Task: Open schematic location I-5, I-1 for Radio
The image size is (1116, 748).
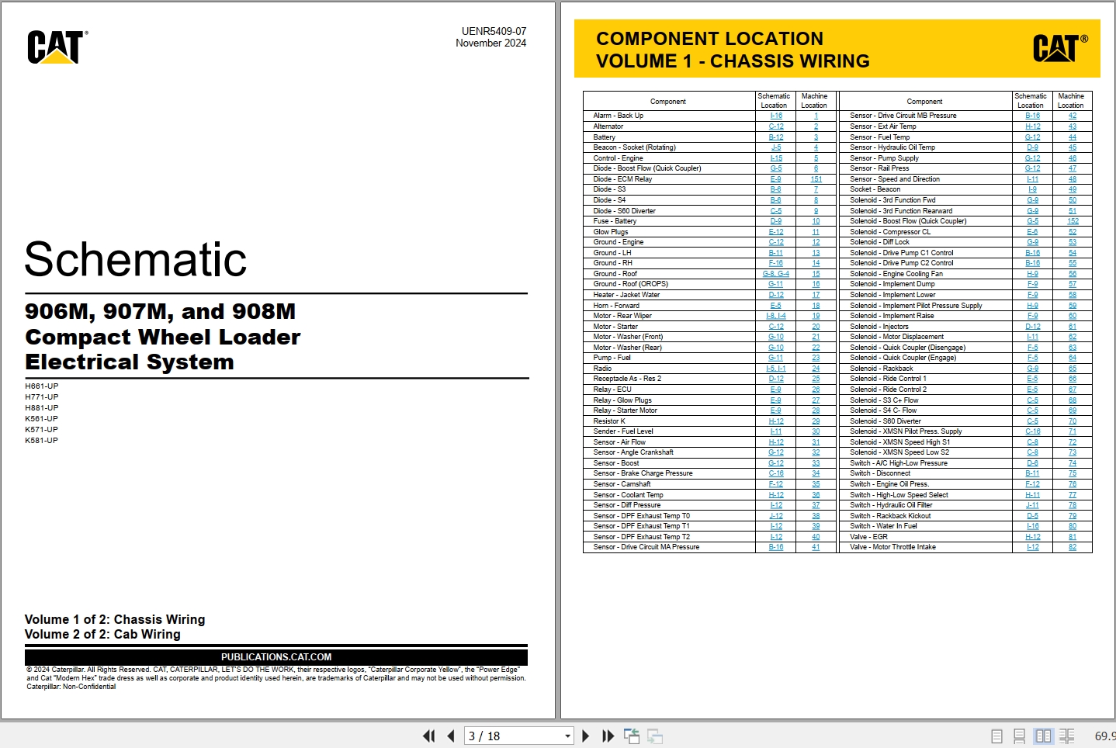Action: 776,369
